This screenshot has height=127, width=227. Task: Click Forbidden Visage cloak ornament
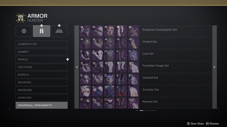[x=133, y=67]
